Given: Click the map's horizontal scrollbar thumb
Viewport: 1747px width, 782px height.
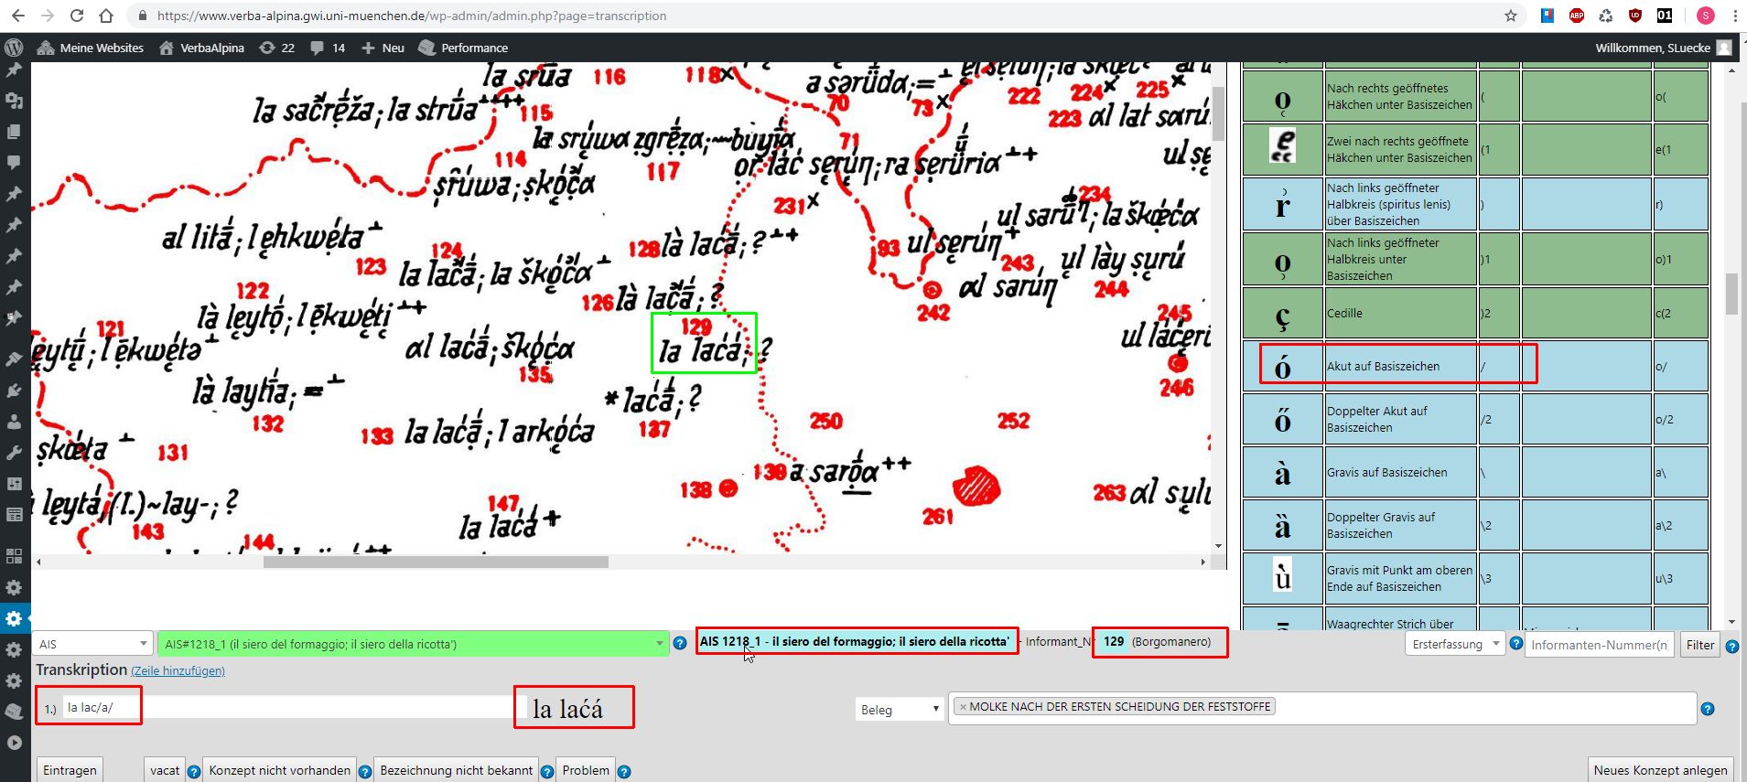Looking at the screenshot, I should click(x=436, y=562).
